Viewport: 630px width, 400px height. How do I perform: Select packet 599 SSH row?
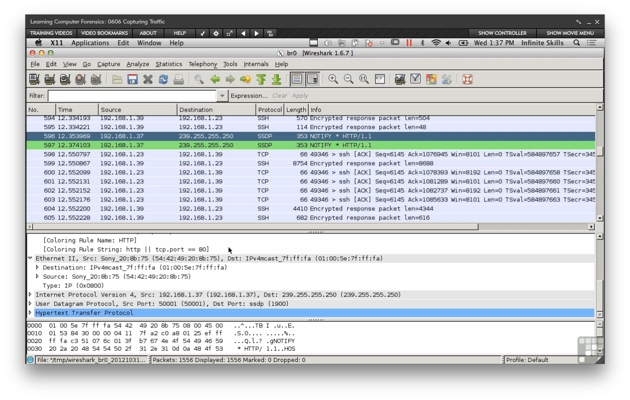tap(311, 163)
